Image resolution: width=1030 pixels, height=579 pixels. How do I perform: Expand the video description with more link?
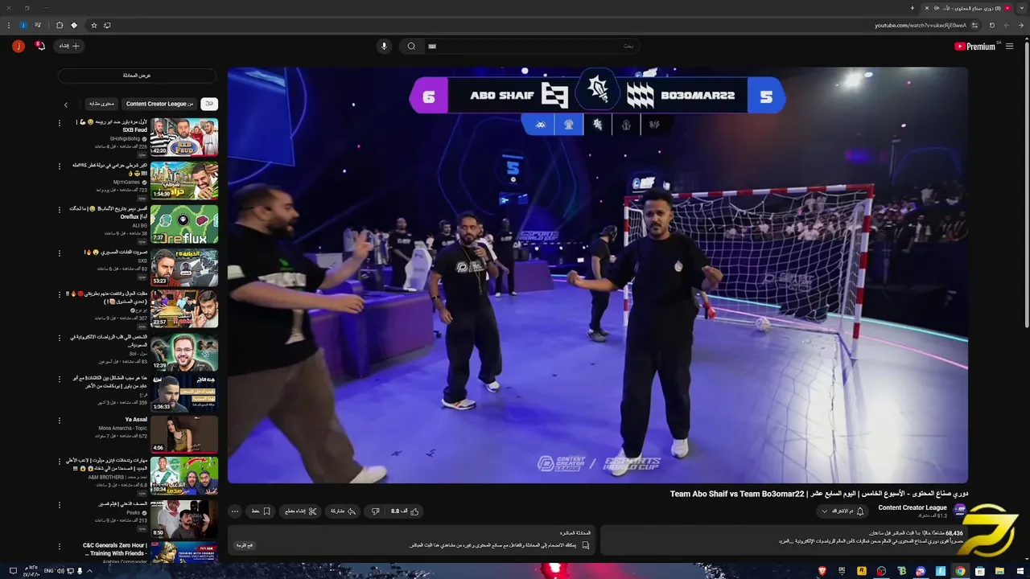coord(785,541)
